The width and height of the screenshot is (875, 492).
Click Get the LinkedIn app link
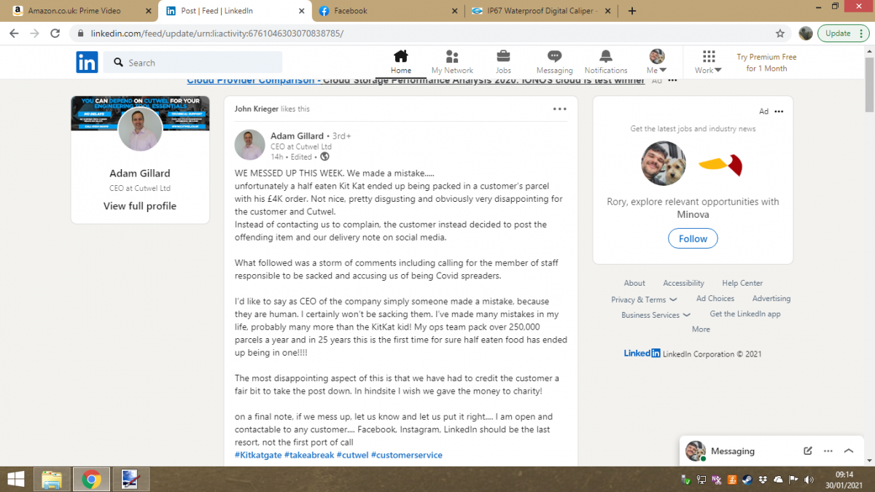click(745, 314)
